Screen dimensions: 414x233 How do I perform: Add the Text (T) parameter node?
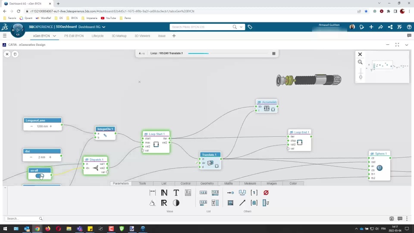tap(176, 192)
